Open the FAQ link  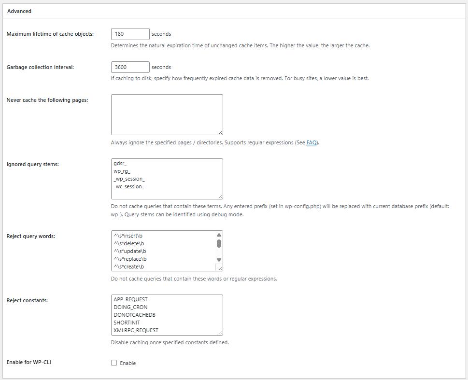tap(312, 143)
